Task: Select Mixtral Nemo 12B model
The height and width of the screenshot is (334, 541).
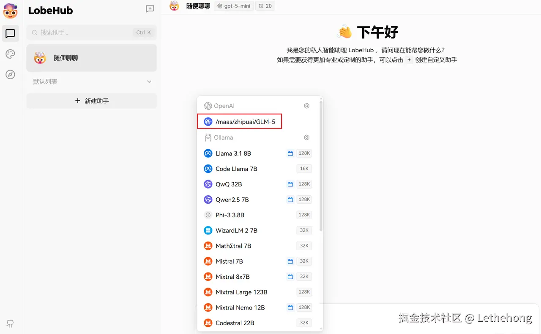Action: (x=258, y=307)
